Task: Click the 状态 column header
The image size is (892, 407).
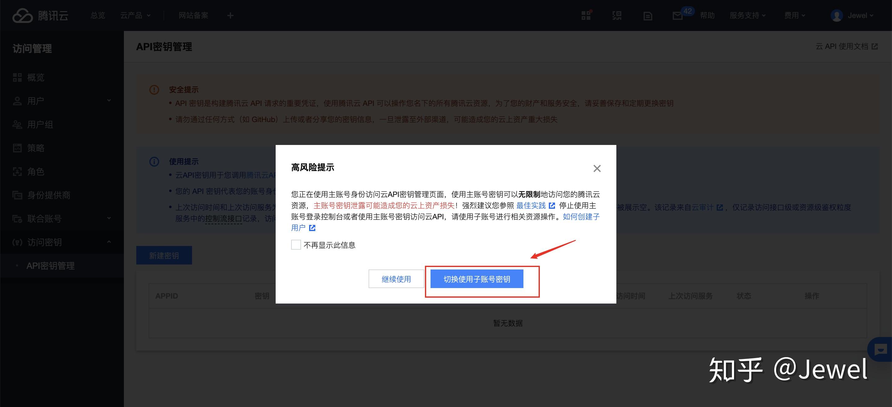Action: [x=744, y=296]
